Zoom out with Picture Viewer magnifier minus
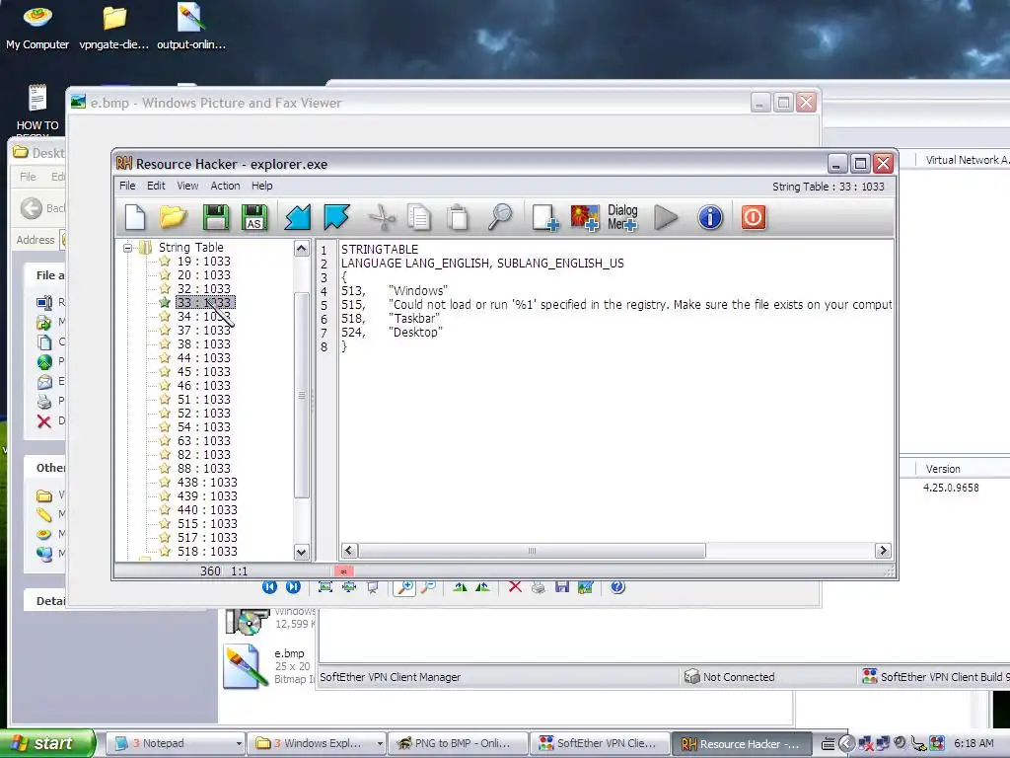Viewport: 1010px width, 758px height. tap(428, 586)
